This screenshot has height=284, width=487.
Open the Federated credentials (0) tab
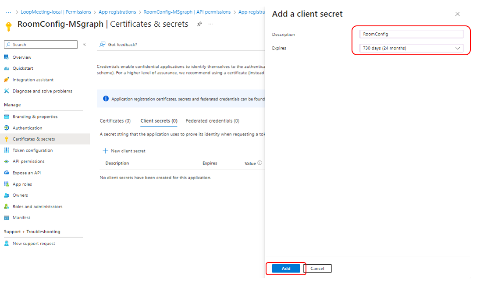pos(213,121)
